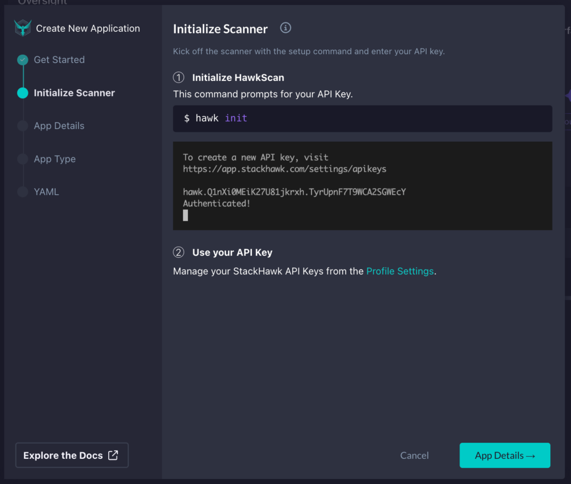Select App Details from the step list
571x484 pixels.
(59, 126)
